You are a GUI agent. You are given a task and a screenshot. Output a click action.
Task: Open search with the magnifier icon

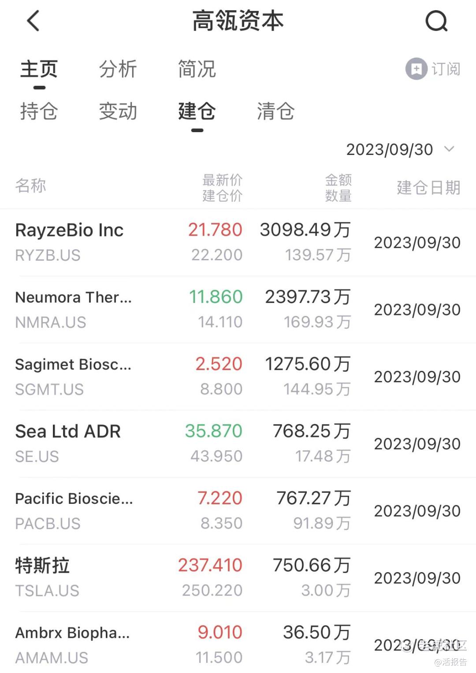click(x=436, y=21)
